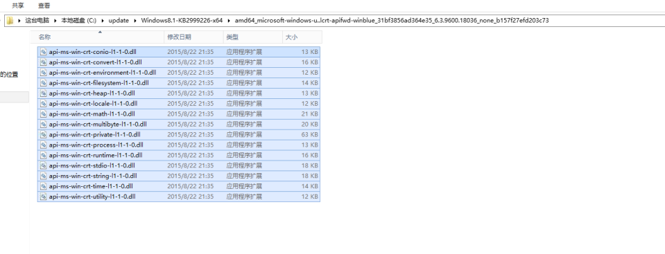This screenshot has height=254, width=665.
Task: Click the api-ms-win-crt-heap-l1-1-0.dll file icon
Action: click(43, 93)
